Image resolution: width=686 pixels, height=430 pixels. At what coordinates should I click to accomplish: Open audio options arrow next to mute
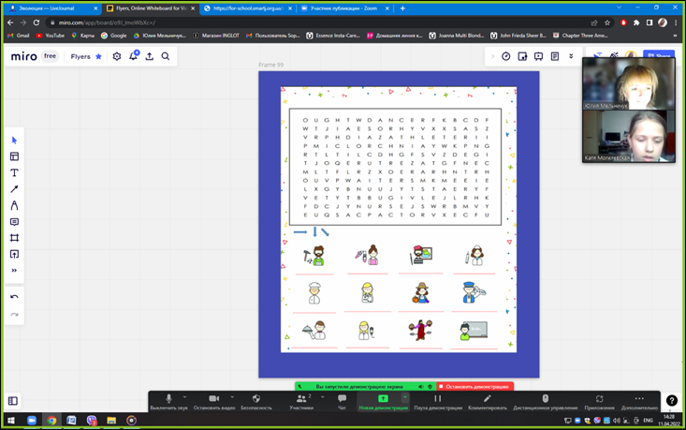185,397
